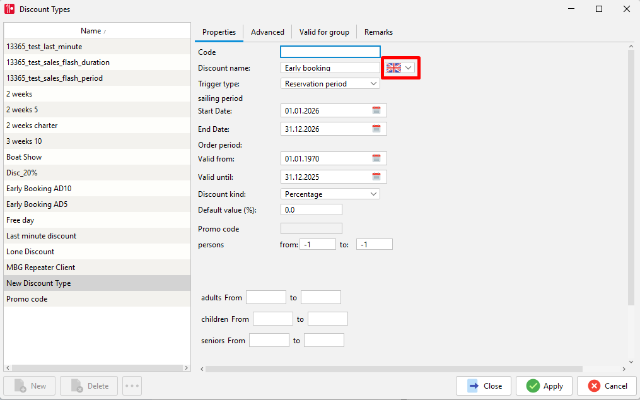Open the Valid until calendar icon
640x400 pixels.
376,177
